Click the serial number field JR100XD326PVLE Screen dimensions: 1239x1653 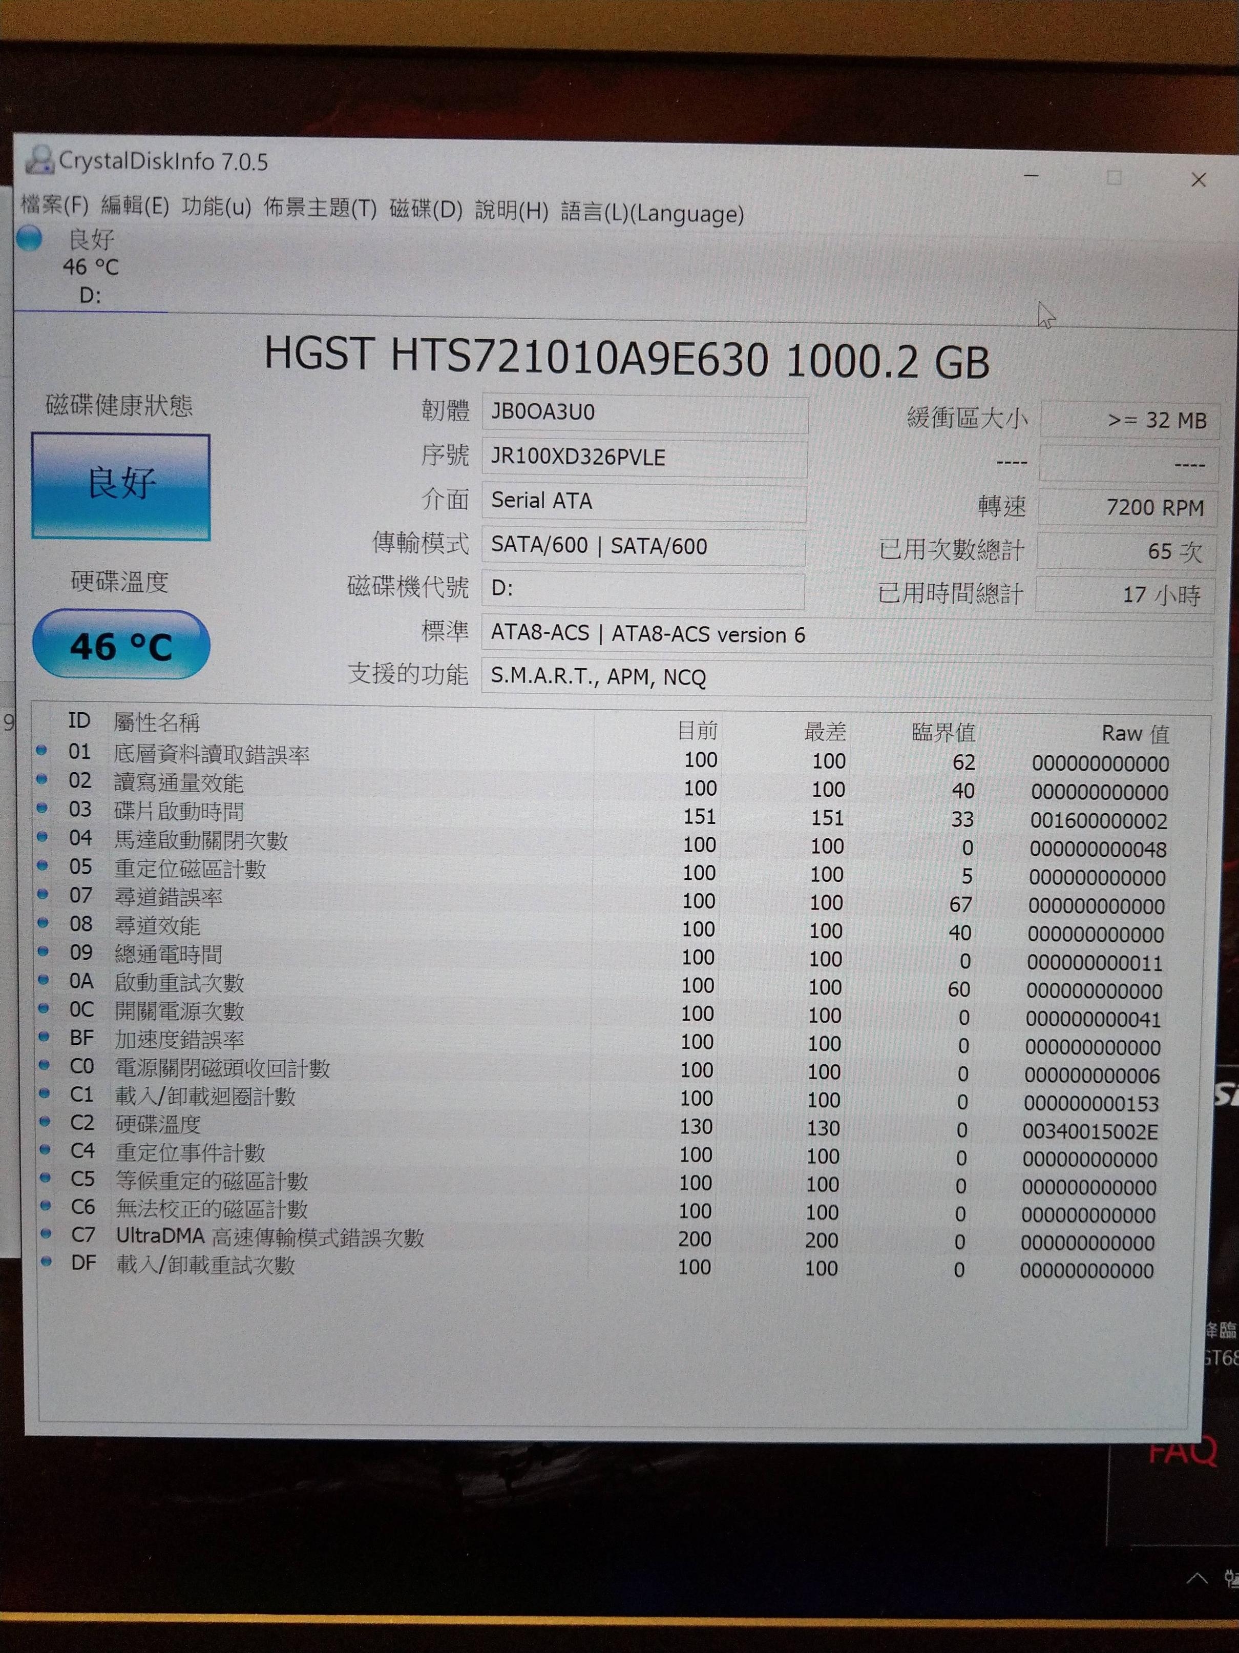click(644, 458)
